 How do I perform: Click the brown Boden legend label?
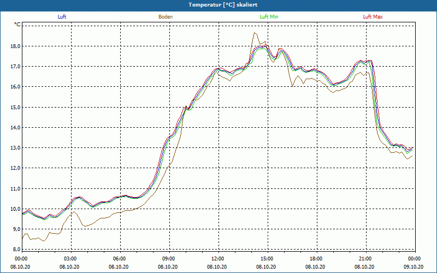(x=166, y=17)
